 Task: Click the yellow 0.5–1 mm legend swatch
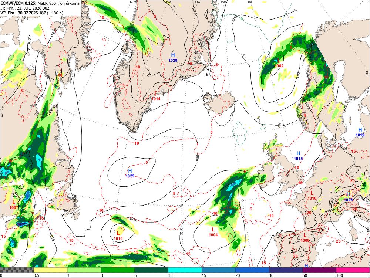click(x=50, y=270)
